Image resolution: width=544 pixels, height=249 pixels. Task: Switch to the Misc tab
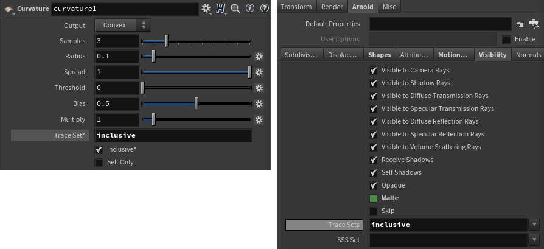(x=389, y=7)
